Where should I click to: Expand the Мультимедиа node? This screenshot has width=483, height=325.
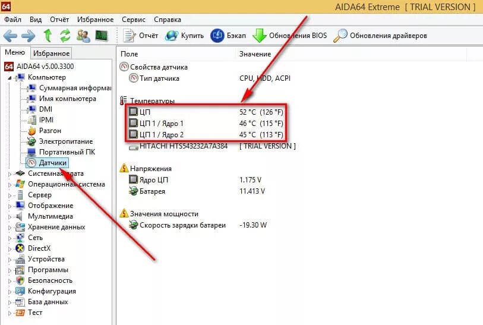[10, 217]
